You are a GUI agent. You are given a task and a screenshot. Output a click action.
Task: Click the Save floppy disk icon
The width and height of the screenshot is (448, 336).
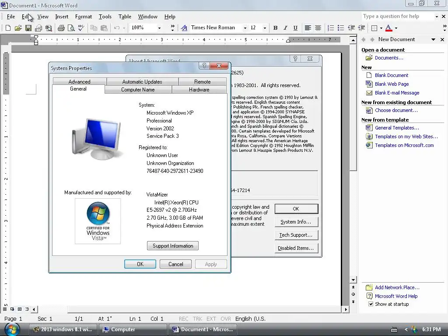28,28
